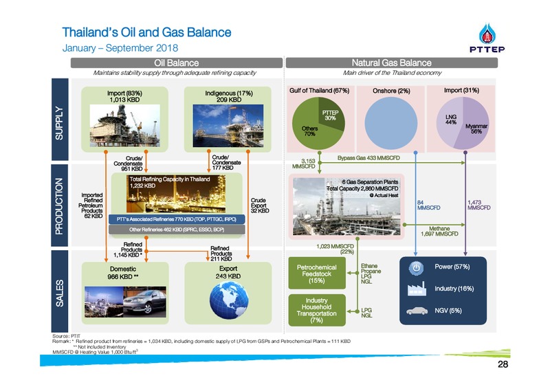This screenshot has width=550, height=389.
Task: Click the power button icon next to Power (57%)
Action: (x=416, y=268)
